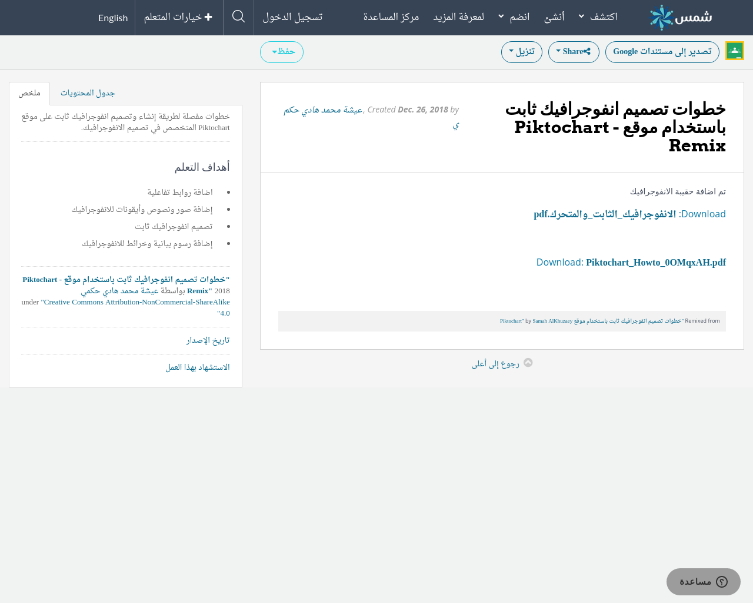Select the ملخص tab
The height and width of the screenshot is (603, 753).
tap(29, 93)
